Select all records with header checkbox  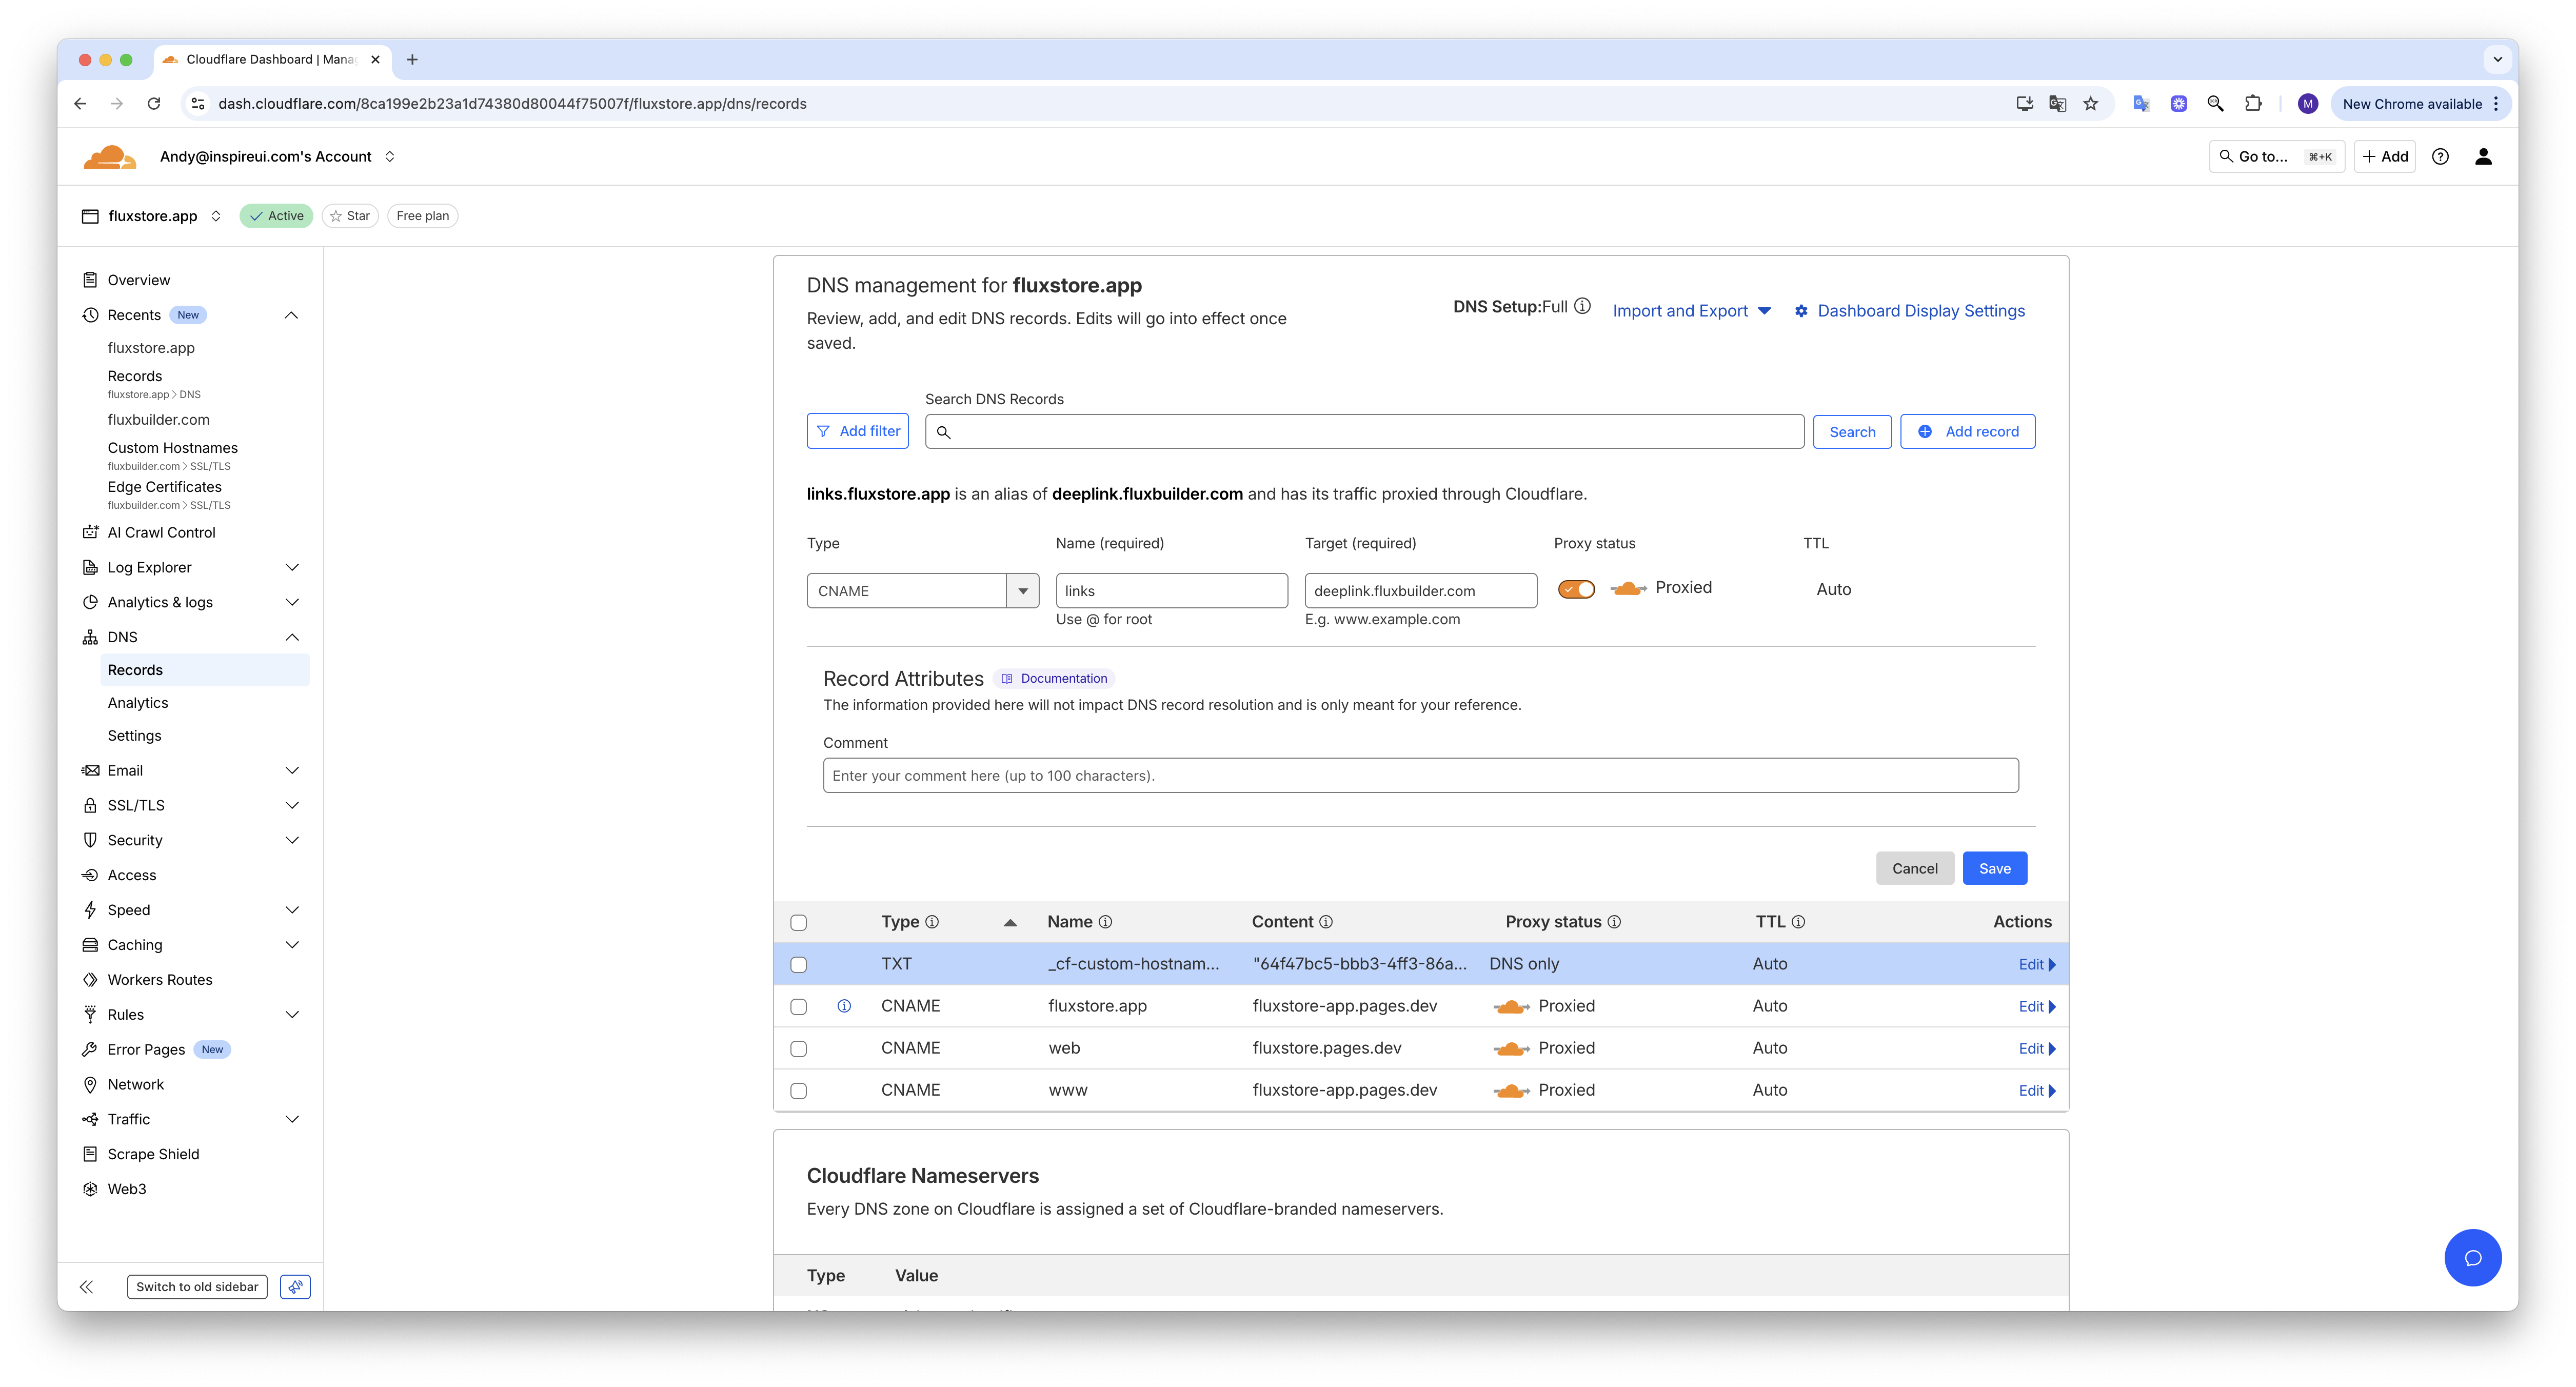pos(798,922)
